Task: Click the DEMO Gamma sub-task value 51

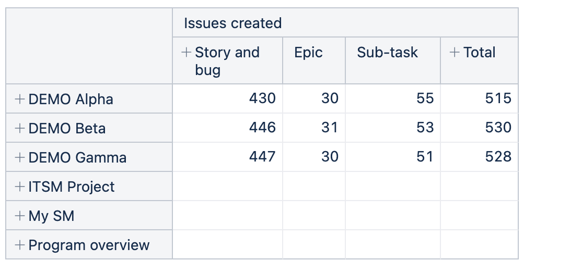Action: click(x=425, y=157)
